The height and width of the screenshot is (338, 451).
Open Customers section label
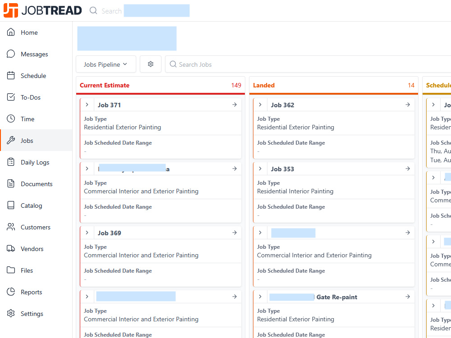pyautogui.click(x=35, y=227)
